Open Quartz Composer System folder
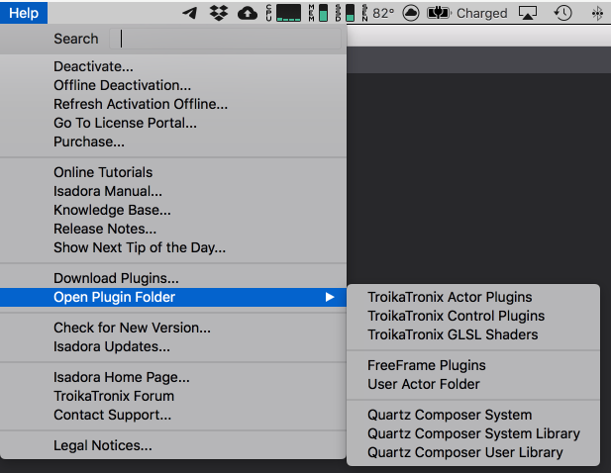 [473, 415]
